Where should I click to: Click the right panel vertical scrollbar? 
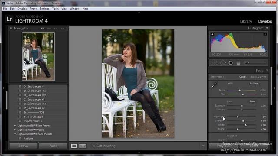click(x=271, y=86)
